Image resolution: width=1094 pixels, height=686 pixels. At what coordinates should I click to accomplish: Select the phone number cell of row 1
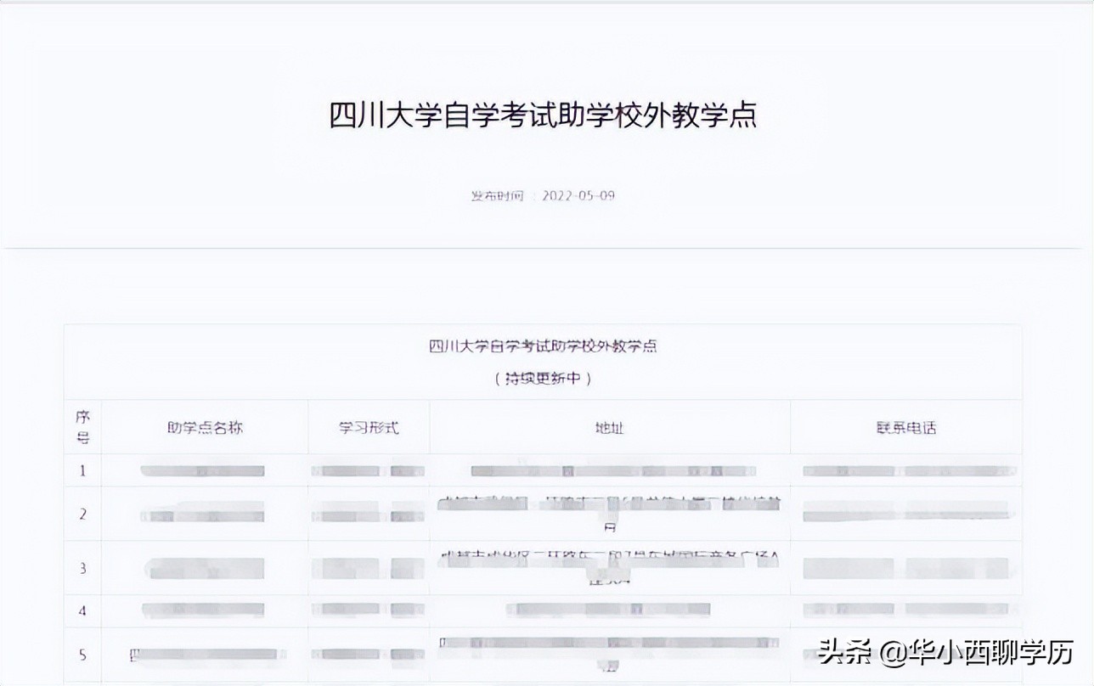click(908, 469)
